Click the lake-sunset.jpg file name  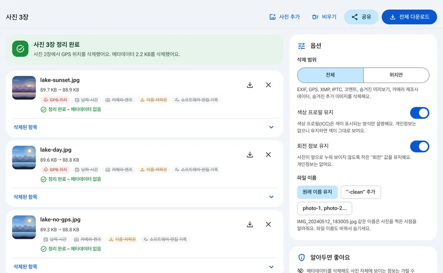click(60, 80)
